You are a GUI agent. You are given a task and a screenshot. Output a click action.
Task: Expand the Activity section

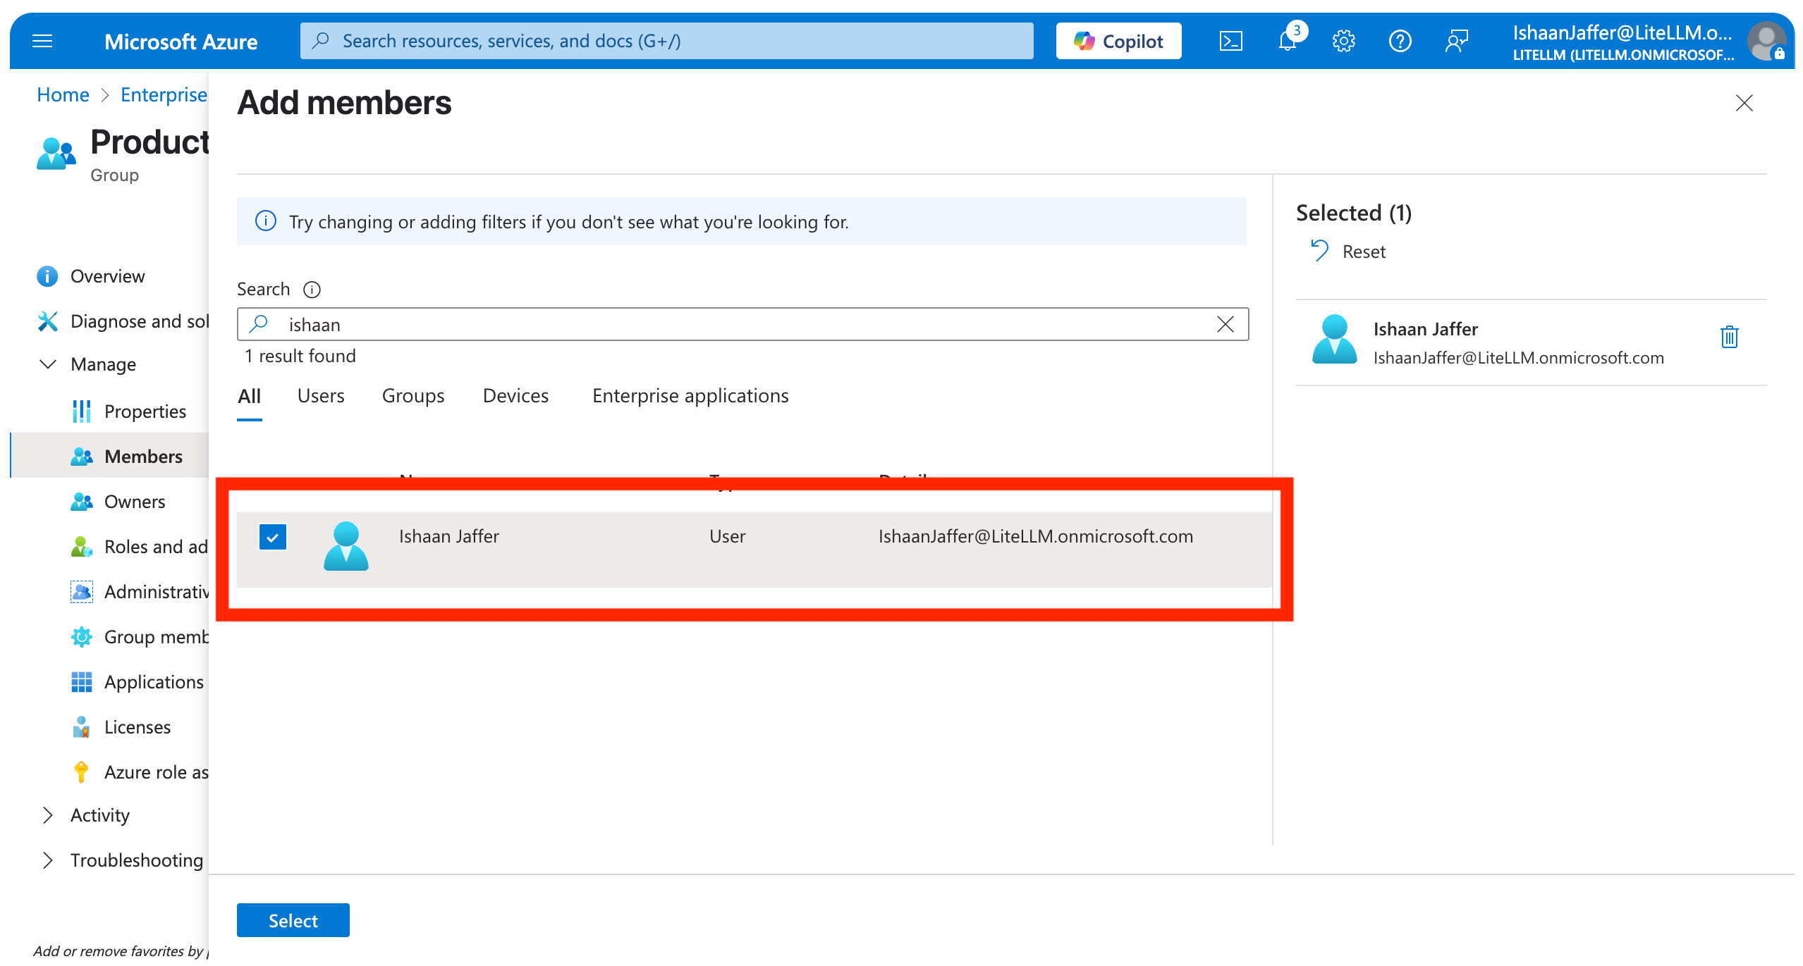[x=48, y=815]
